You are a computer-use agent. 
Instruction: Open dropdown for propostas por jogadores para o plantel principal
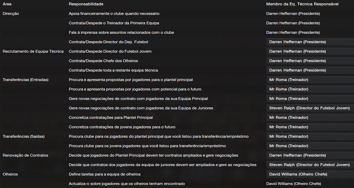310,80
